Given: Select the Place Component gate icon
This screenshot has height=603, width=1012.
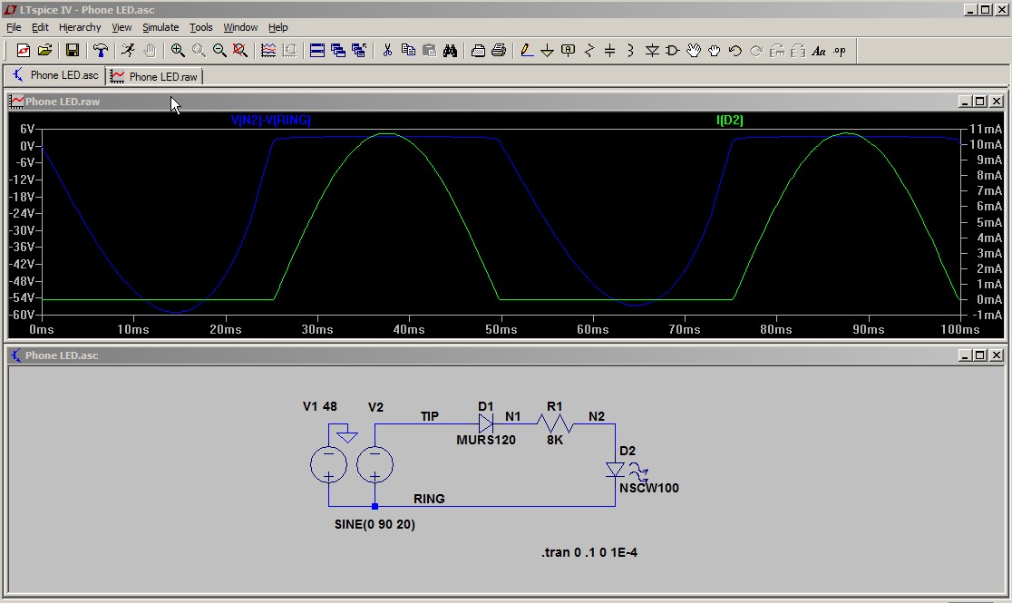Looking at the screenshot, I should pyautogui.click(x=673, y=51).
